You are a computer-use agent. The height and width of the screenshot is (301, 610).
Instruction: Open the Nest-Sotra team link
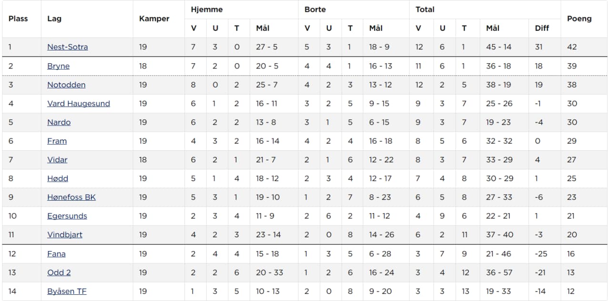click(x=67, y=47)
